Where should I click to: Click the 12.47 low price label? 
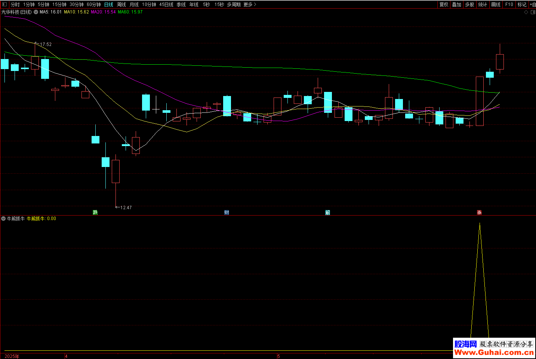click(x=126, y=207)
